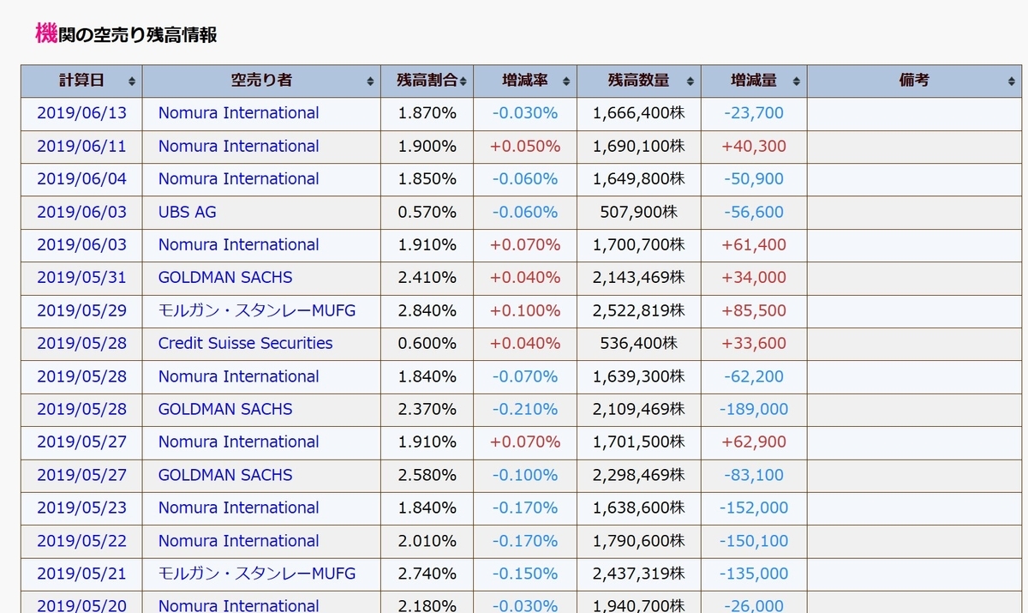Click sort arrows next to 残高数量
1028x613 pixels.
690,81
